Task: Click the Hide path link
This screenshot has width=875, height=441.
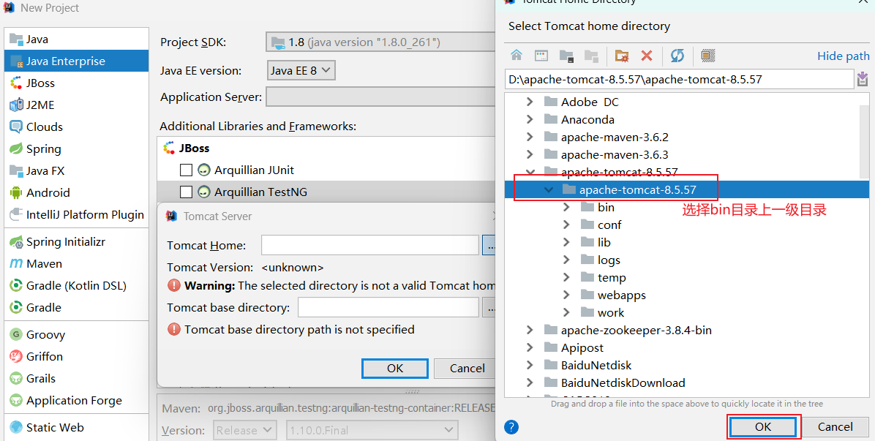Action: point(844,56)
